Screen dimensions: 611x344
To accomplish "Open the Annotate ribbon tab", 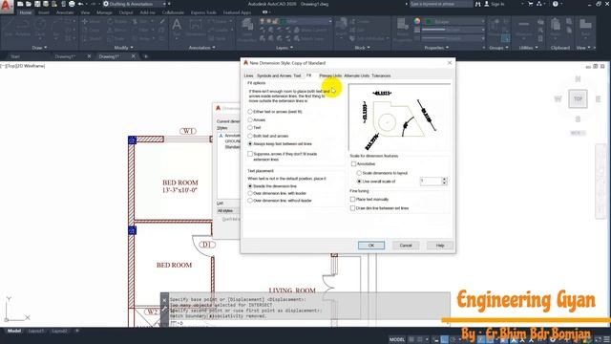I will click(x=65, y=12).
